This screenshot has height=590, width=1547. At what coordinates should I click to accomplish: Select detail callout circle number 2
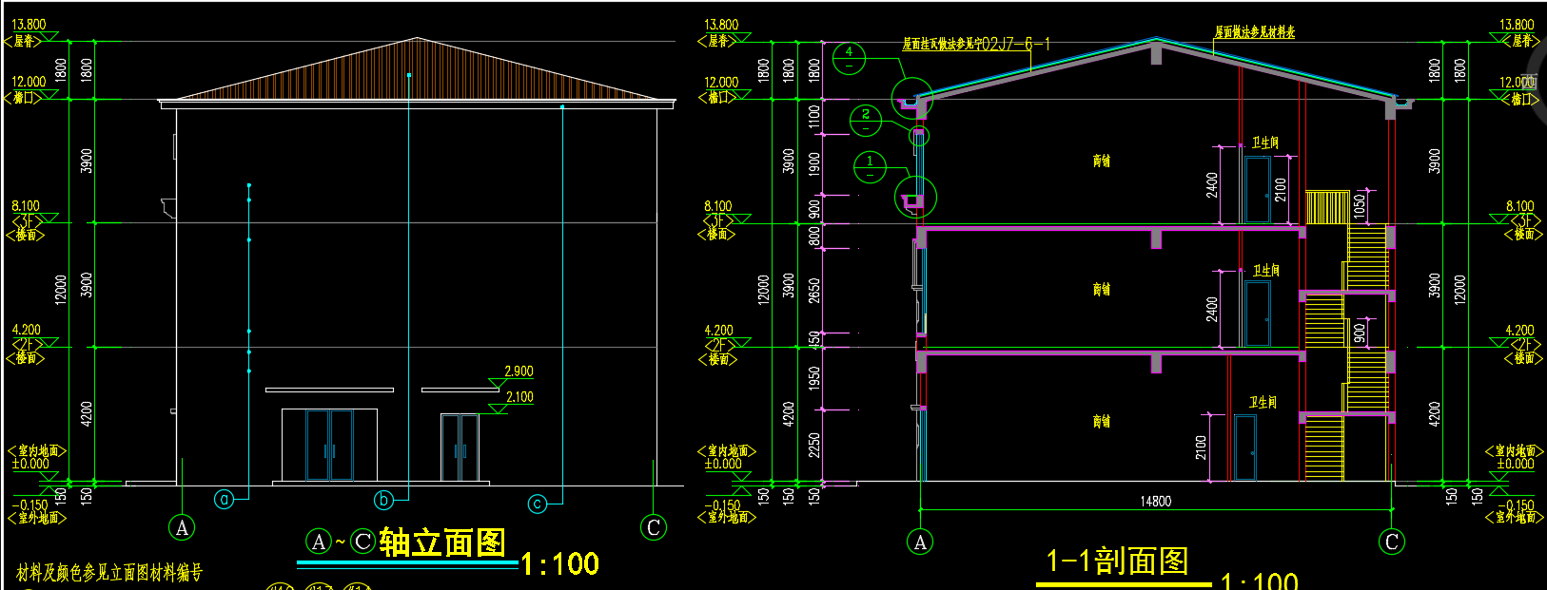coord(865,120)
